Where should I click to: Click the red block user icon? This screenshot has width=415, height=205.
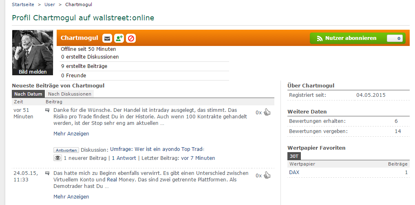tap(131, 38)
